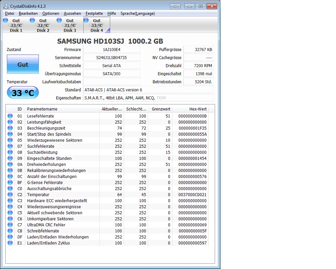Screen dimensions: 336x269
Task: Click the Schlecht... column header
Action: click(136, 109)
